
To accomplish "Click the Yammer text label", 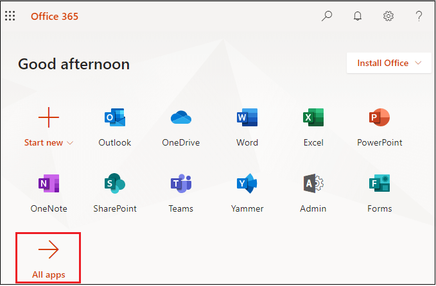I will pyautogui.click(x=247, y=208).
